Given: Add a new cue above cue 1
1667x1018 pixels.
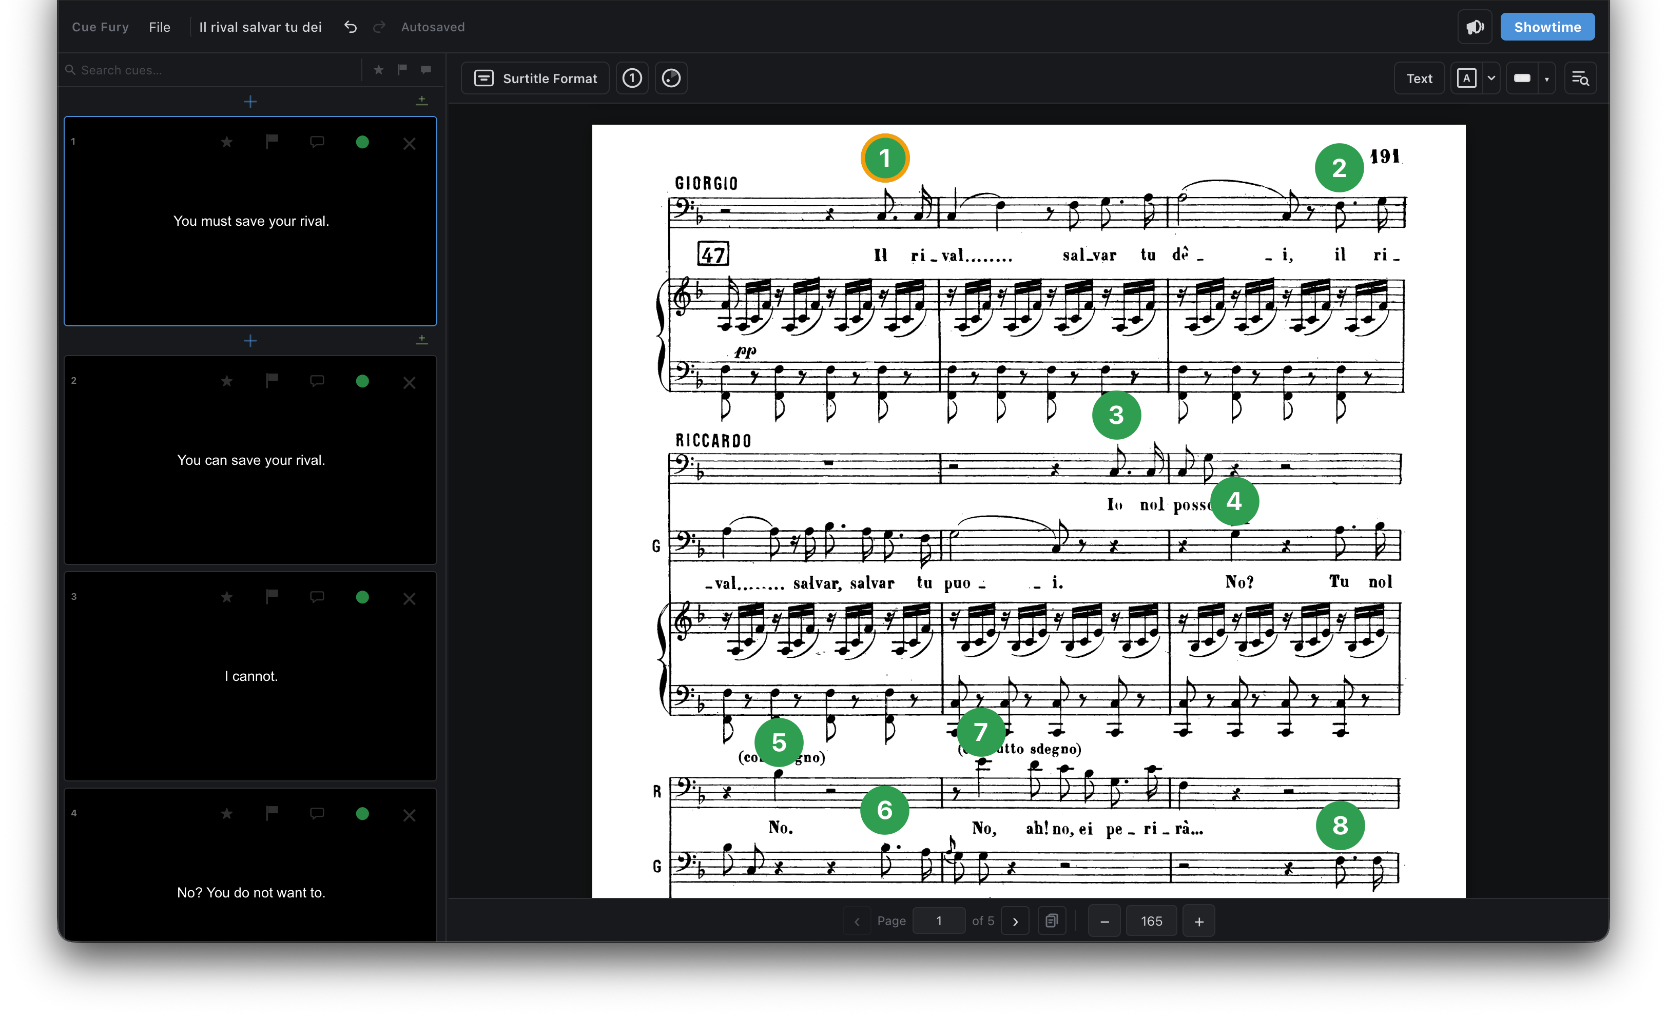Looking at the screenshot, I should (250, 102).
